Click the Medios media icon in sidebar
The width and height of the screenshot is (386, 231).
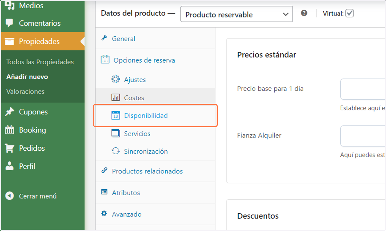click(10, 5)
